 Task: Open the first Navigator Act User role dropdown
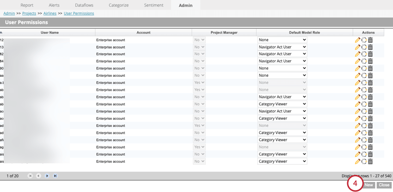click(282, 47)
